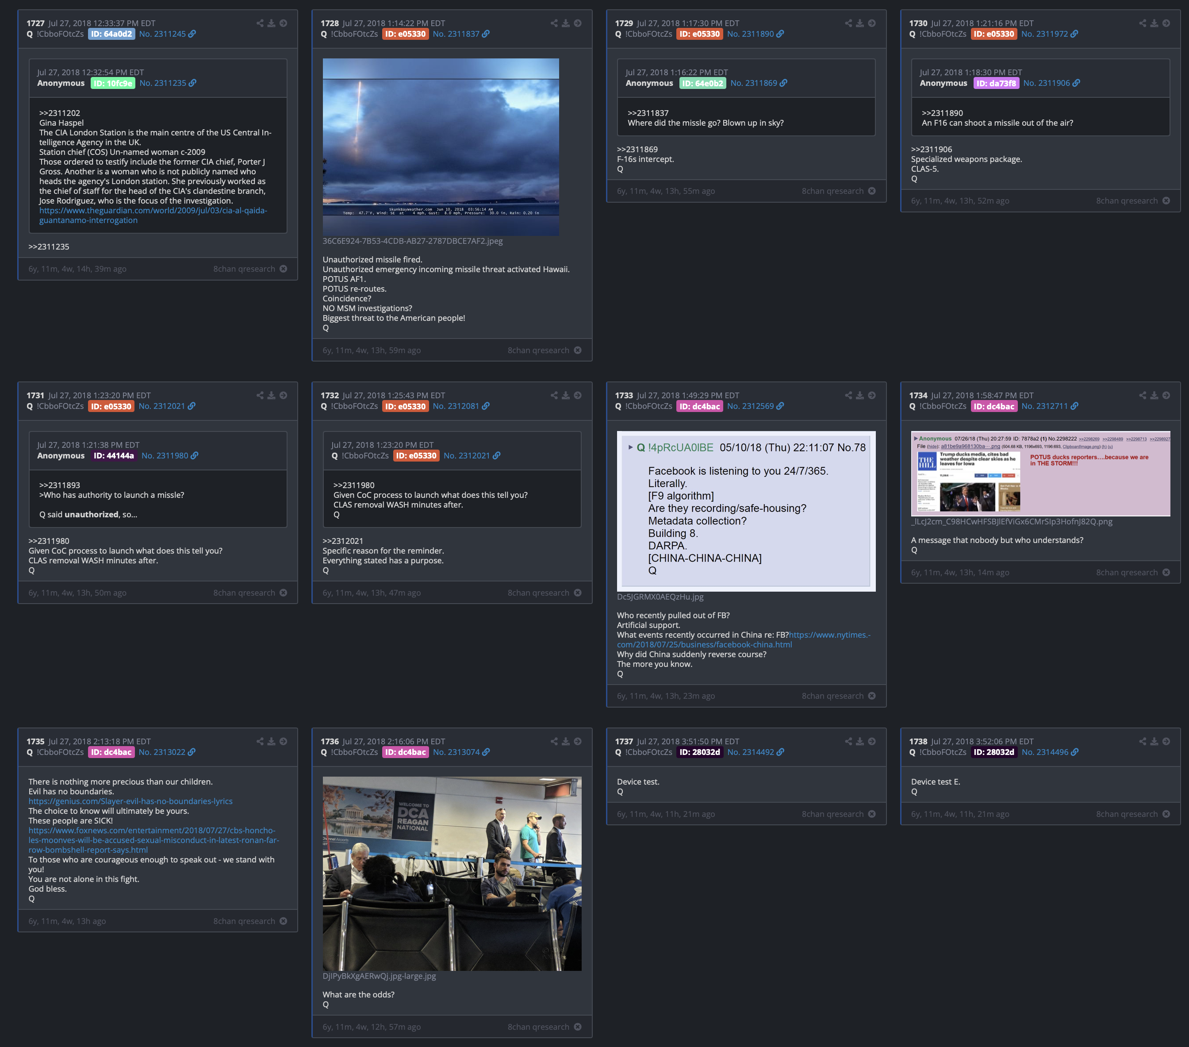The height and width of the screenshot is (1047, 1189).
Task: Click '8chan qresearch' label on post 1736
Action: (x=538, y=1027)
